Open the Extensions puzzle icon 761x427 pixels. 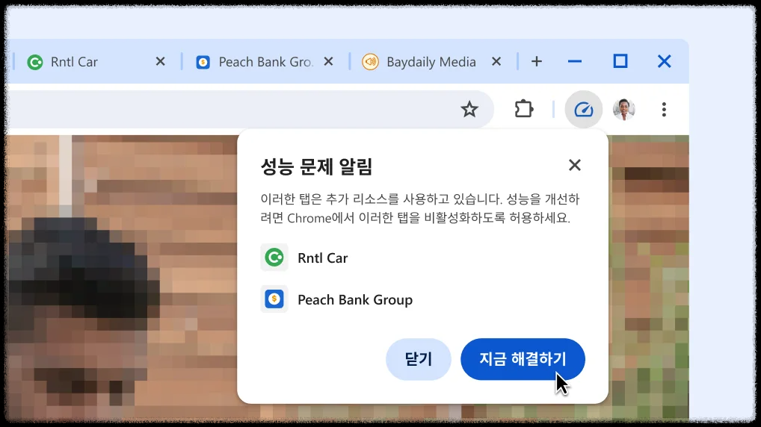click(x=524, y=110)
